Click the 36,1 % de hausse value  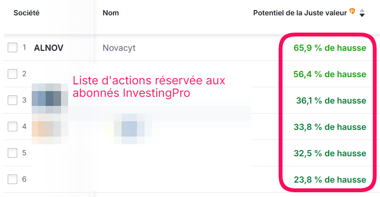tap(331, 100)
